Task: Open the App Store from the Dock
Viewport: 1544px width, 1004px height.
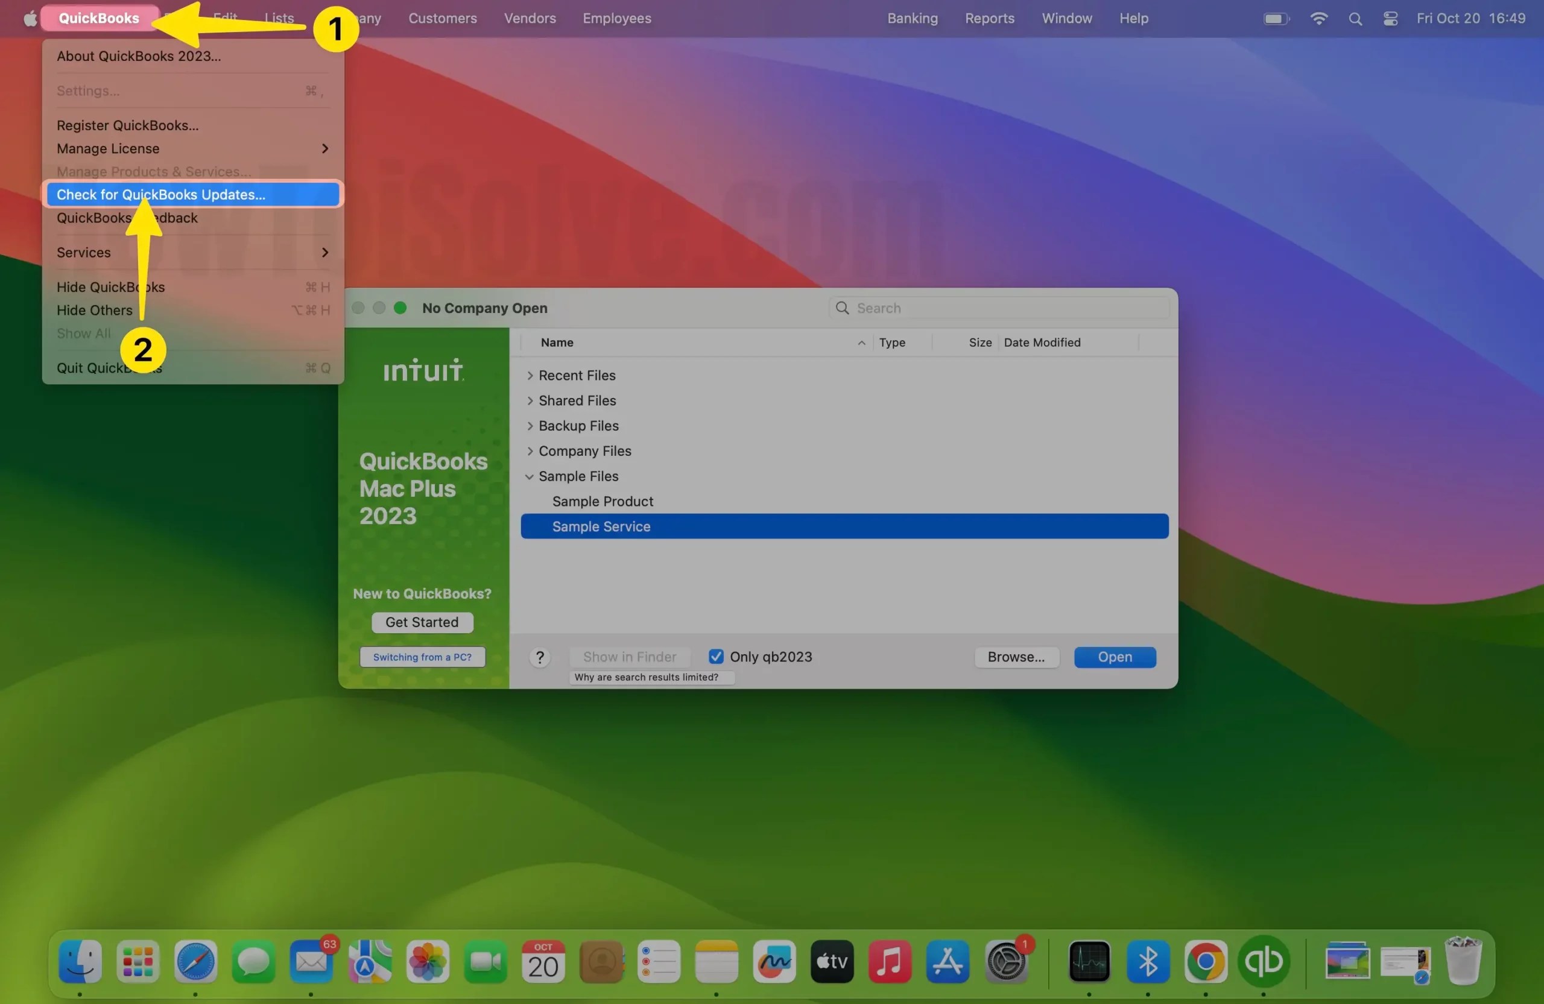Action: coord(947,962)
